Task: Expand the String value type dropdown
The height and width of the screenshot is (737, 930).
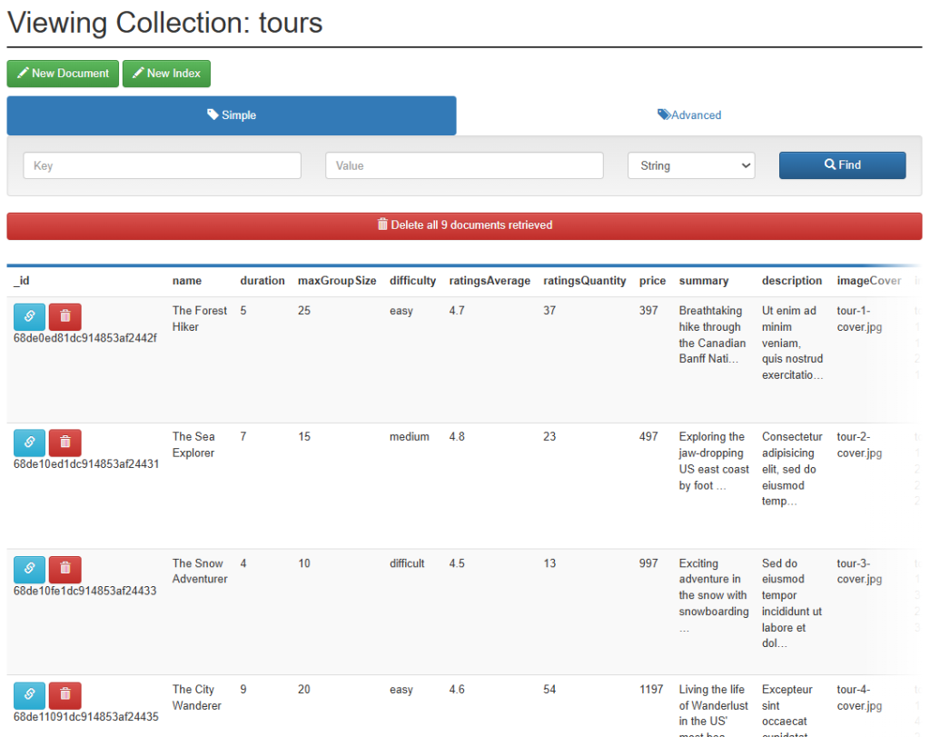Action: click(x=691, y=165)
